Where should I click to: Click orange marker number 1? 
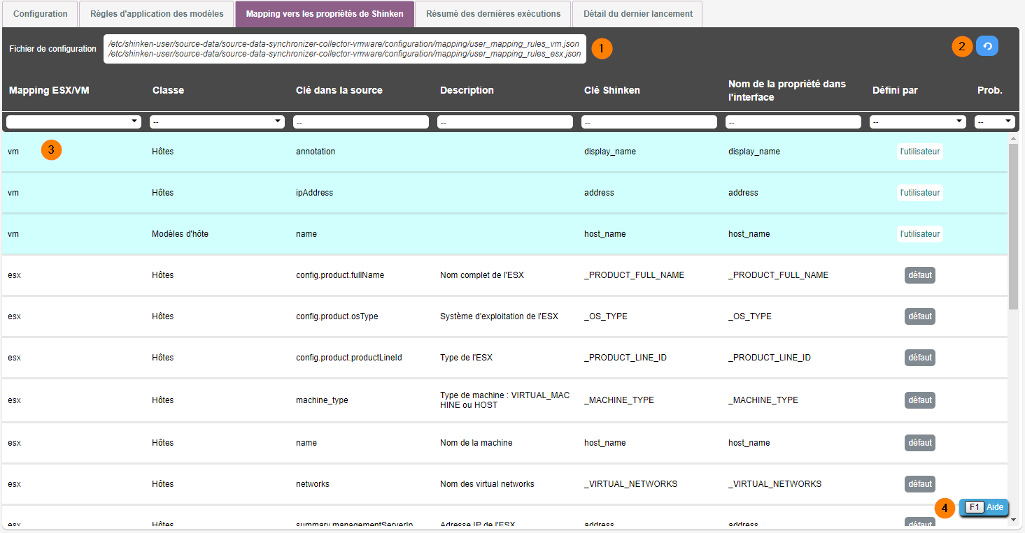(x=602, y=48)
